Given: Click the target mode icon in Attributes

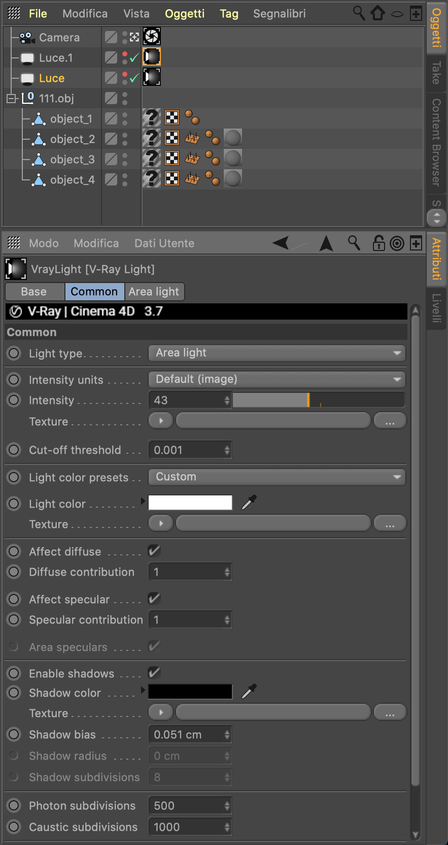Looking at the screenshot, I should (x=397, y=243).
